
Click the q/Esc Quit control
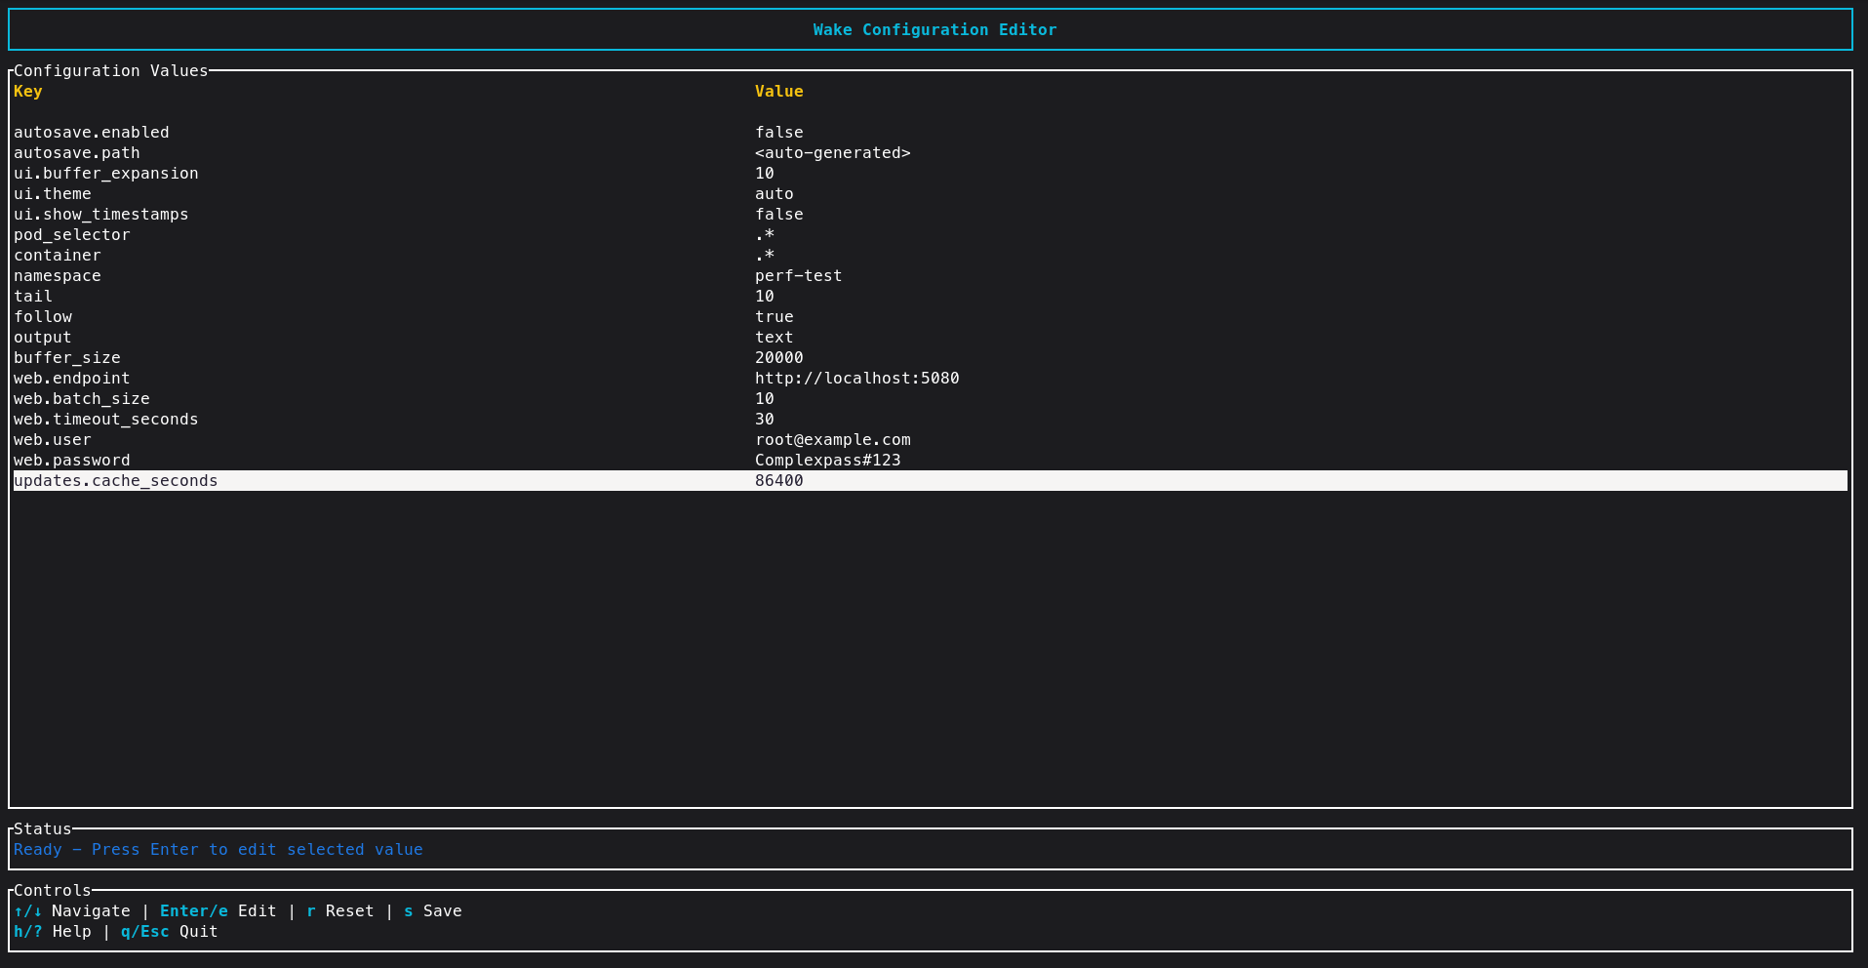[169, 932]
